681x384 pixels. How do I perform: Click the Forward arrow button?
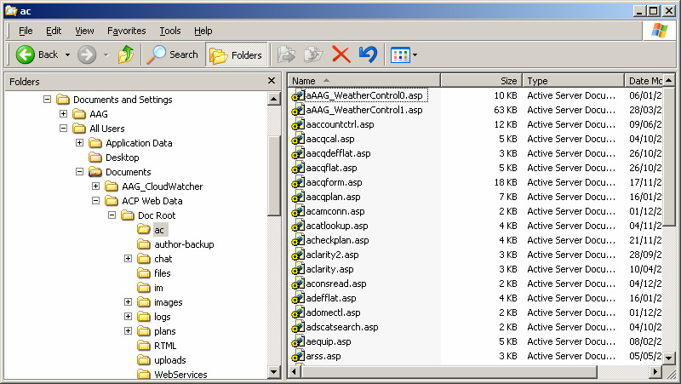point(87,54)
